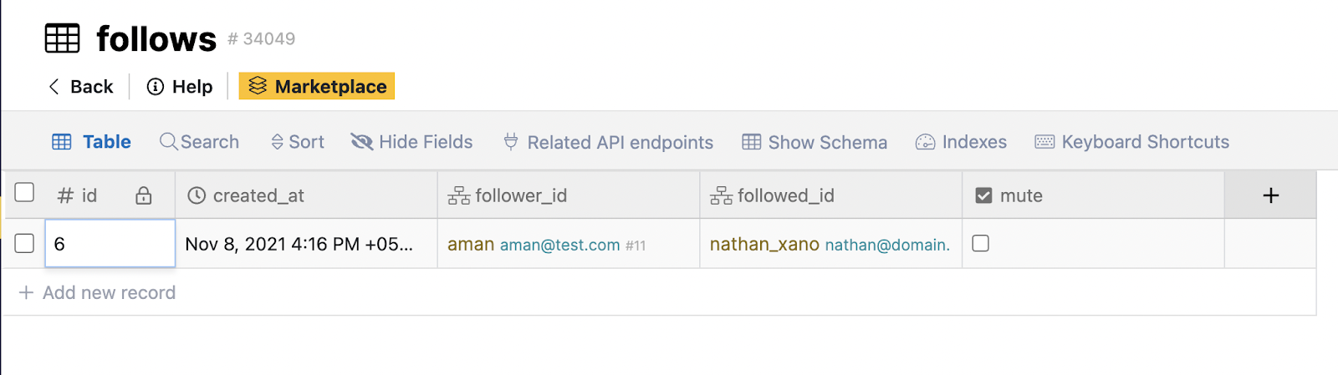Toggle the select-all header checkbox

click(x=25, y=193)
